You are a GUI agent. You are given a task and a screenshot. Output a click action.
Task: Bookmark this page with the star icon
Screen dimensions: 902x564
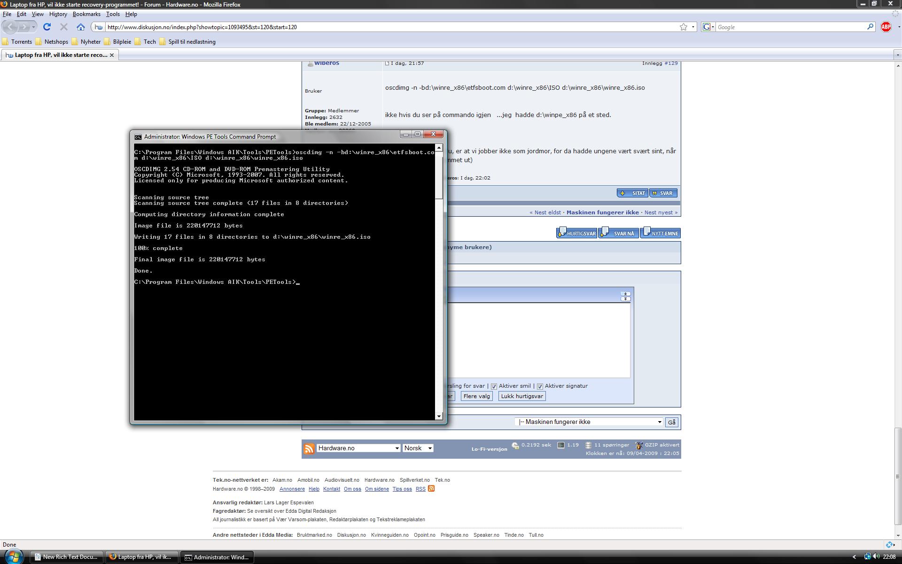coord(684,27)
